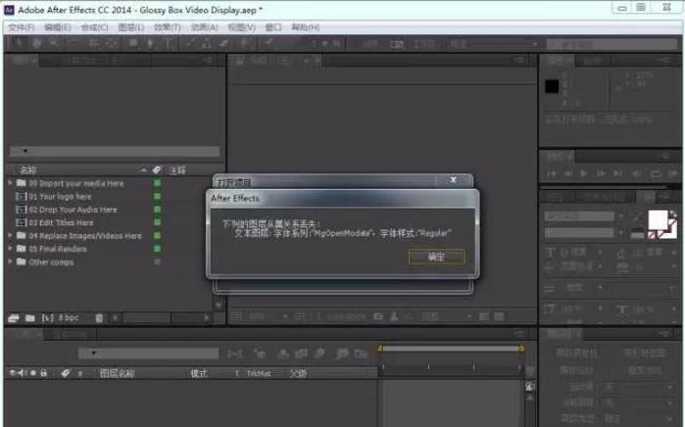This screenshot has width=685, height=427.
Task: Click the Play button in Preview panel
Action: (x=584, y=173)
